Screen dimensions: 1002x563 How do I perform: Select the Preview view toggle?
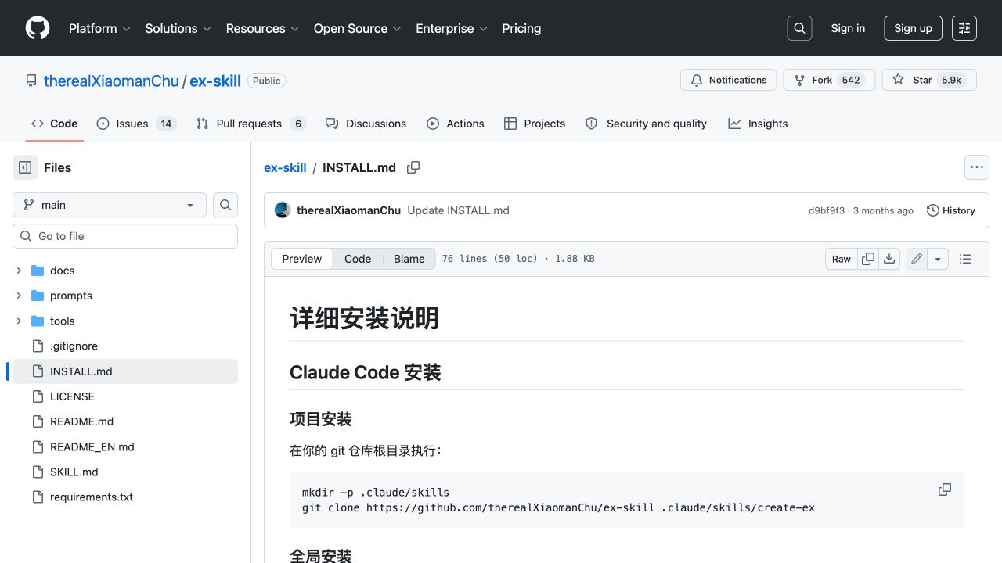coord(302,259)
